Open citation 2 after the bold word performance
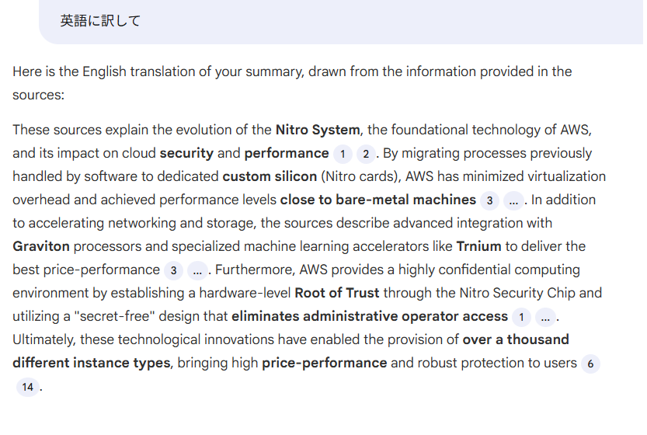The image size is (647, 435). (366, 155)
